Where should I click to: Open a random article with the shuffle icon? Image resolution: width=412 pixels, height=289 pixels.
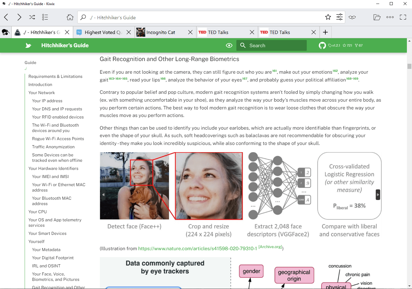point(32,17)
